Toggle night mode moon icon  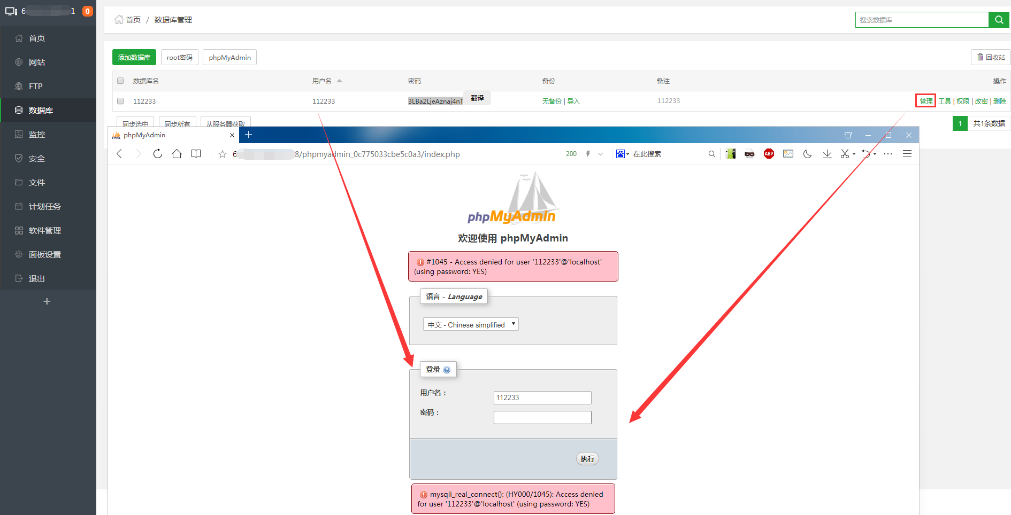808,154
